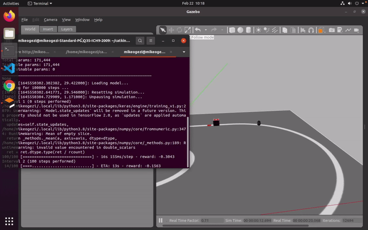Open the orange view angle cube
Screen dimensions: 368x230
tap(321, 30)
